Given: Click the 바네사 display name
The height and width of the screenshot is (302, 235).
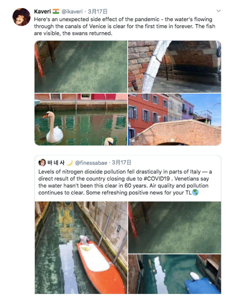Looking at the screenshot, I should (x=56, y=163).
